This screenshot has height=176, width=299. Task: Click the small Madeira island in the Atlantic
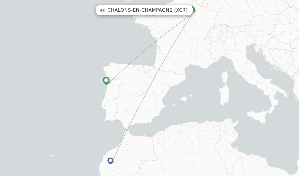point(51,155)
